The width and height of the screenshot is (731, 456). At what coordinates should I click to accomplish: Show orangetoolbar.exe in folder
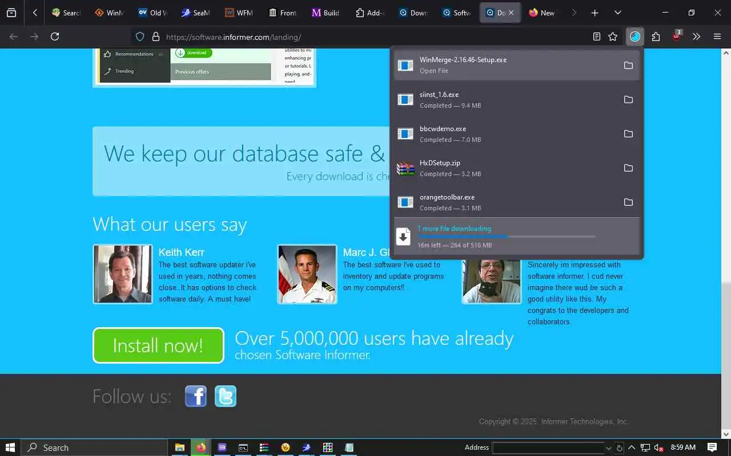point(628,202)
